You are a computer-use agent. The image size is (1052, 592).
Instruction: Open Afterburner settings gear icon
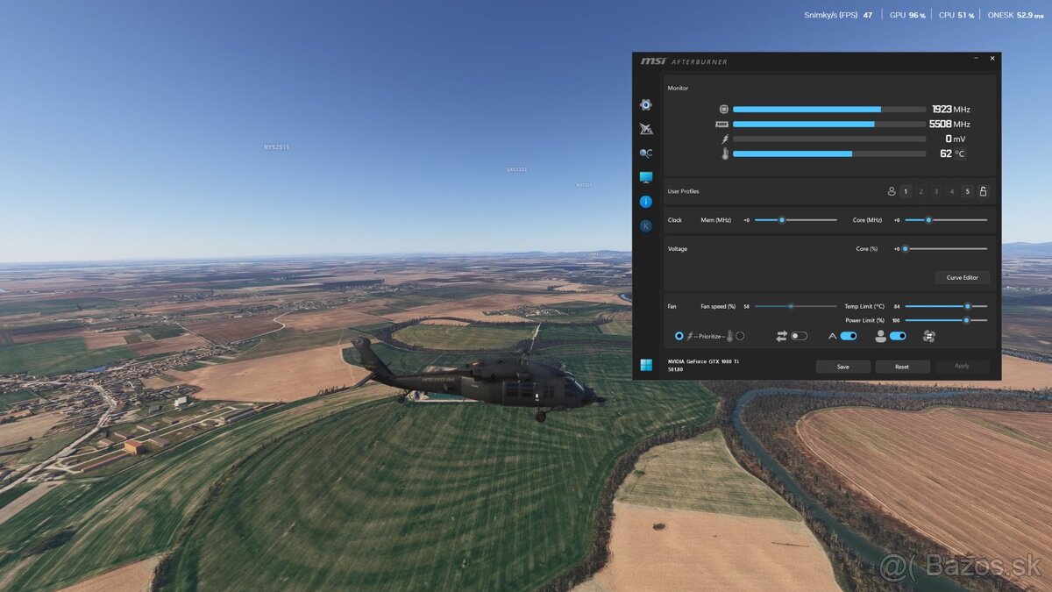646,104
